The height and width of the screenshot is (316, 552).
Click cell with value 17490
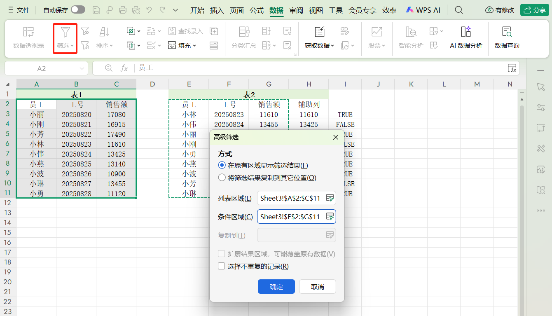pos(116,134)
